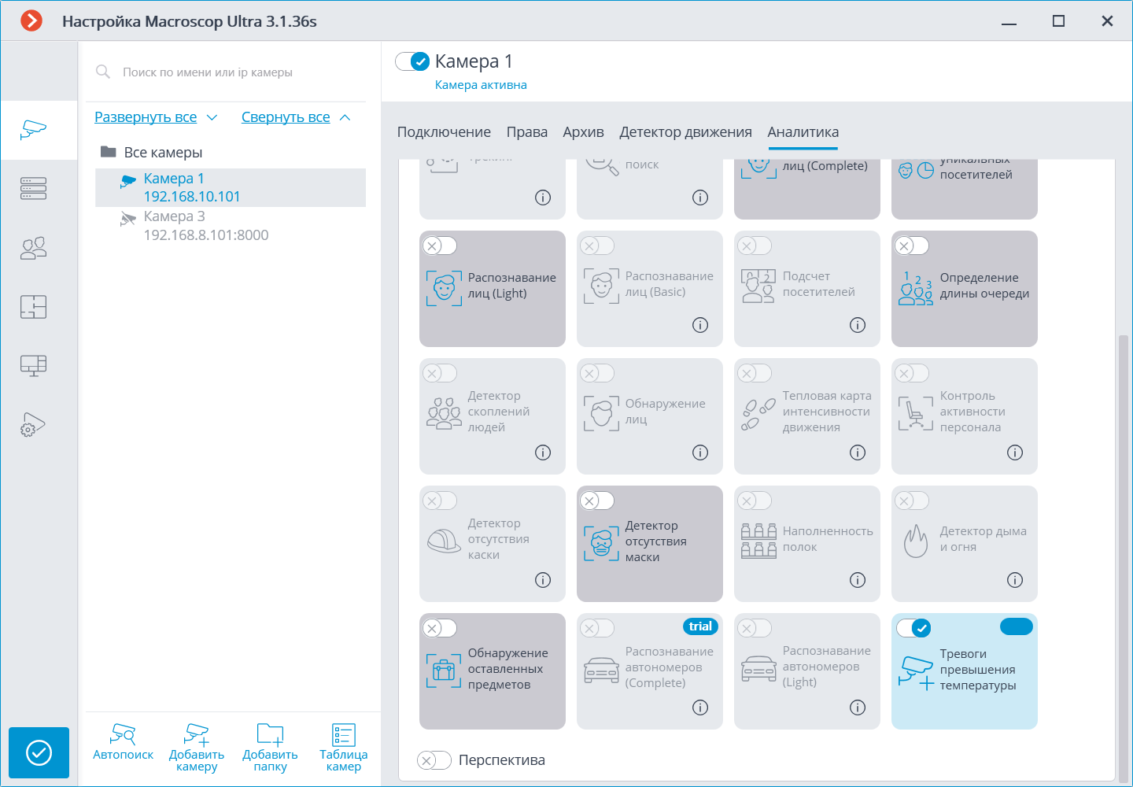Click info icon on Детектор дыма и огня

click(x=1015, y=580)
